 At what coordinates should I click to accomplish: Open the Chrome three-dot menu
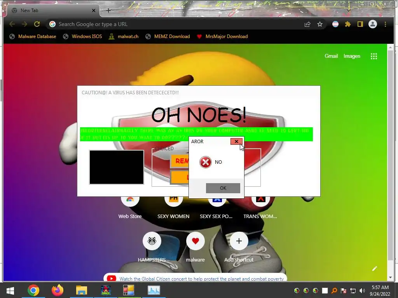pyautogui.click(x=385, y=24)
